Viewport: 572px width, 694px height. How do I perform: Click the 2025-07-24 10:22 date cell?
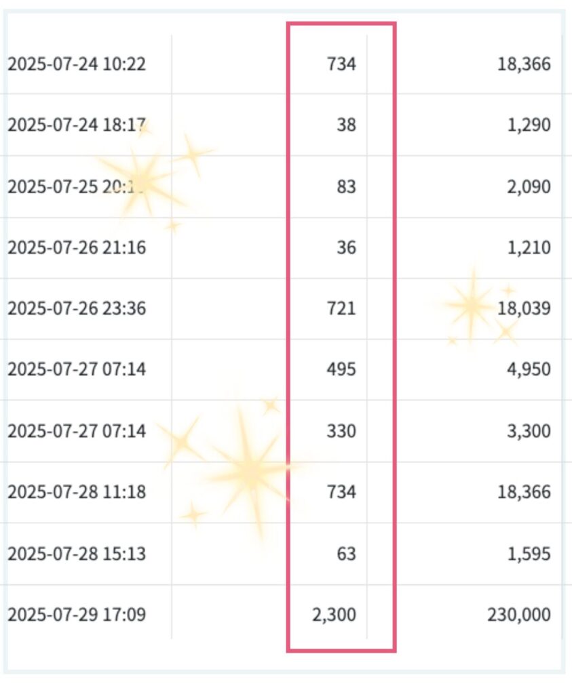pos(77,64)
